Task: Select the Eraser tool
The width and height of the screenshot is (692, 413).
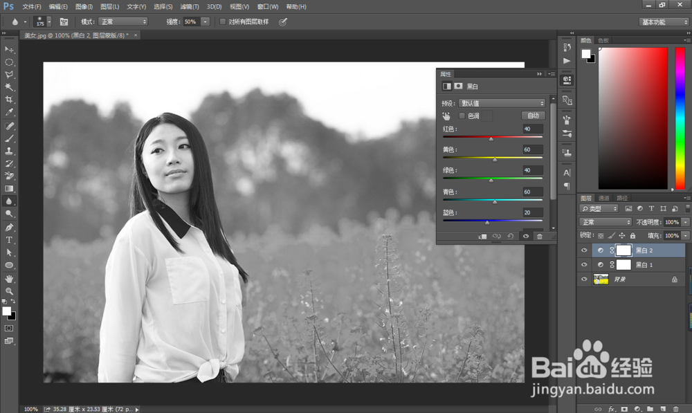Action: [x=9, y=176]
